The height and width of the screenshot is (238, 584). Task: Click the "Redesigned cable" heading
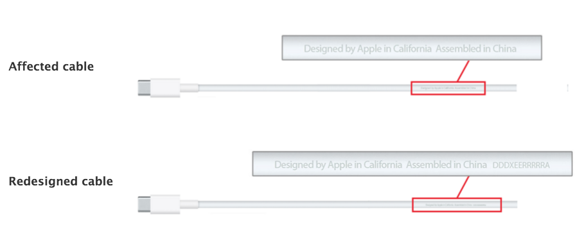pyautogui.click(x=60, y=182)
